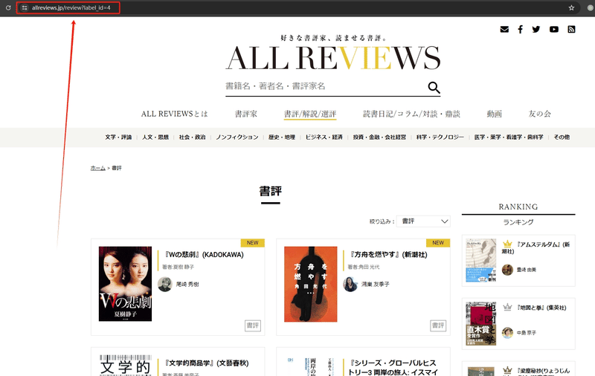Viewport: 595px width, 376px height.
Task: Click reviewer avatar beside 中島 京子
Action: pyautogui.click(x=508, y=333)
